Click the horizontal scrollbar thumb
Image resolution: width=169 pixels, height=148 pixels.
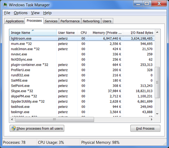coord(54,119)
